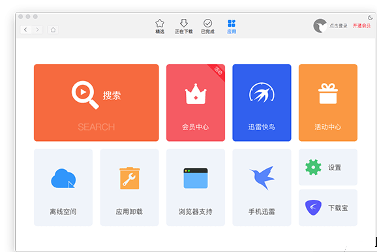This screenshot has height=252, width=377.
Task: Open the 会员中心 crown tile
Action: click(x=196, y=102)
